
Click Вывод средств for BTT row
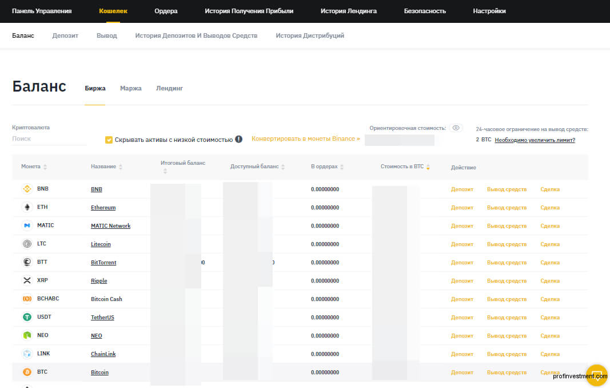[507, 263]
